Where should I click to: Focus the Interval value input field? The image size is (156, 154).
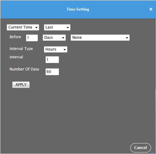[x=52, y=60]
